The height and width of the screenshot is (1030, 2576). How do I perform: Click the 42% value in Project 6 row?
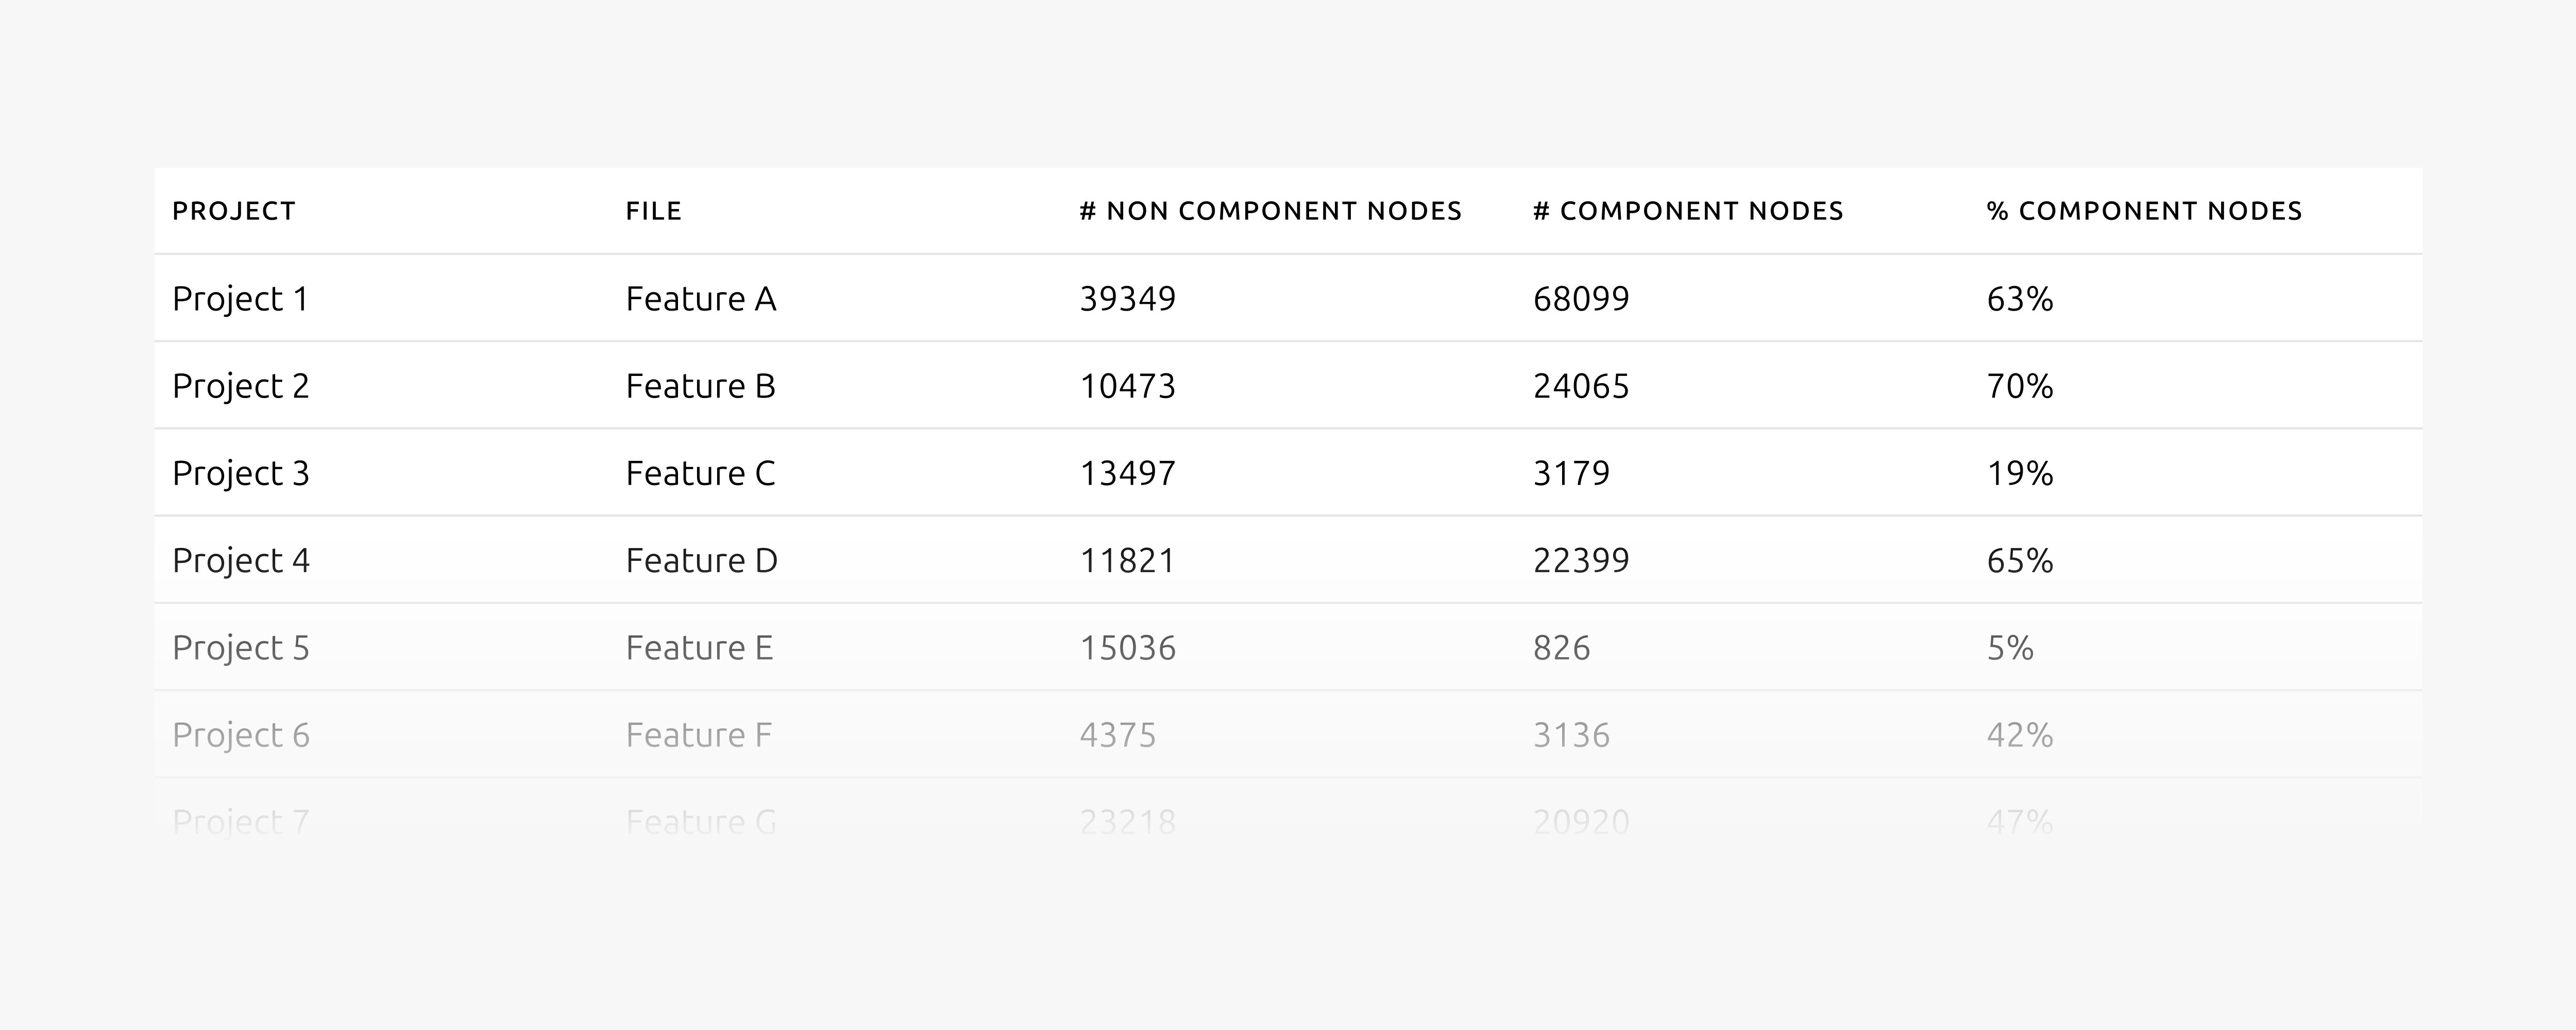[2020, 735]
